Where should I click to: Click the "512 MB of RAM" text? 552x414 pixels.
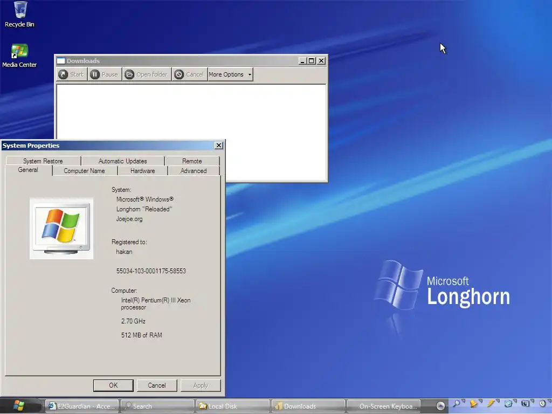(142, 335)
